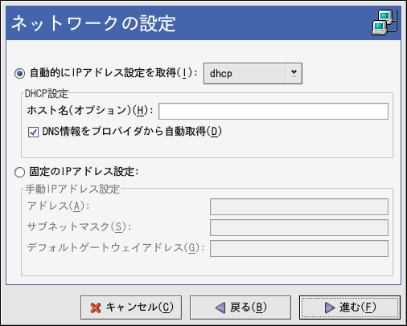Click the アドレス(A) input field
407x326 pixels.
(299, 206)
